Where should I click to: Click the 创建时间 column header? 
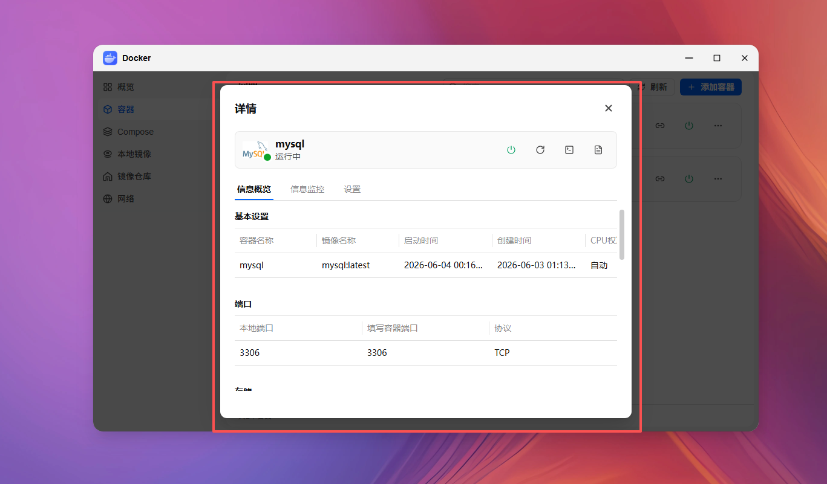(514, 240)
